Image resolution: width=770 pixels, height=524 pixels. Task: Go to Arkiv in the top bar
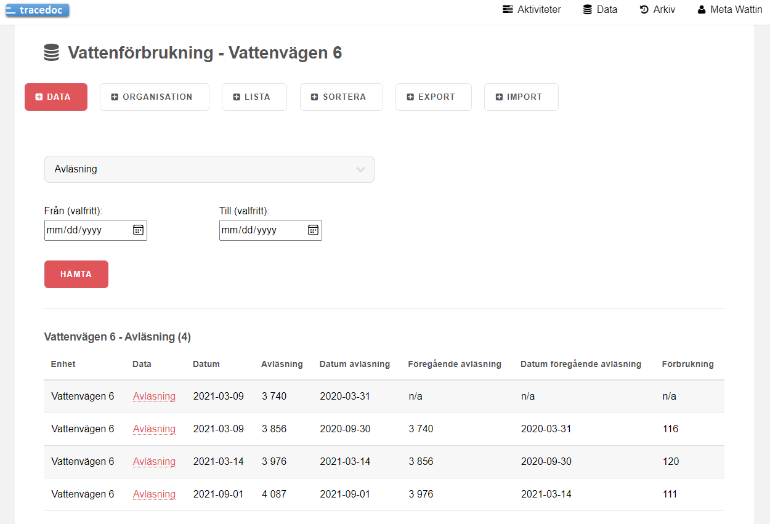pos(657,10)
